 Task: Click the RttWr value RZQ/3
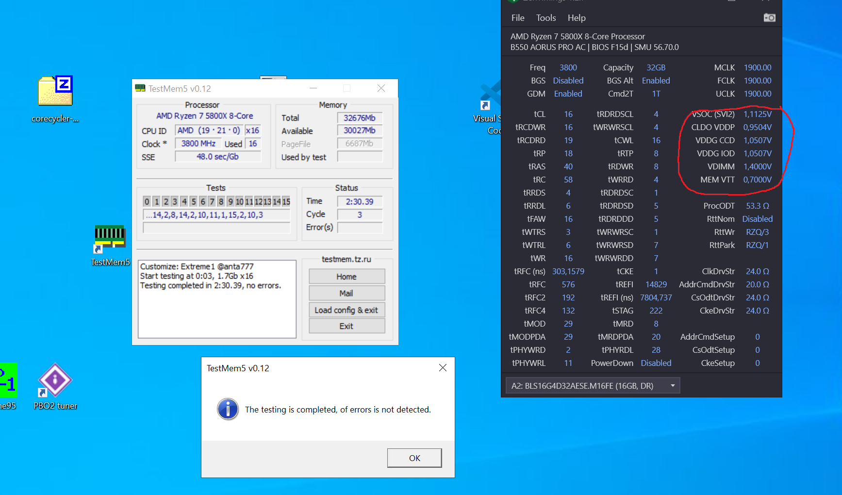758,232
